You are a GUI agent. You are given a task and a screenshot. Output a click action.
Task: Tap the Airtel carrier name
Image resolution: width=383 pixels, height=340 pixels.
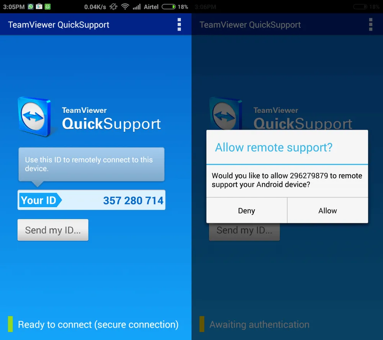click(151, 7)
